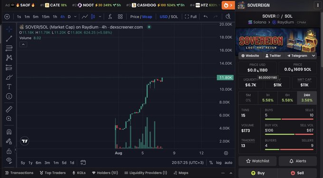
Task: Select the 1h timeframe
Action: click(x=55, y=17)
